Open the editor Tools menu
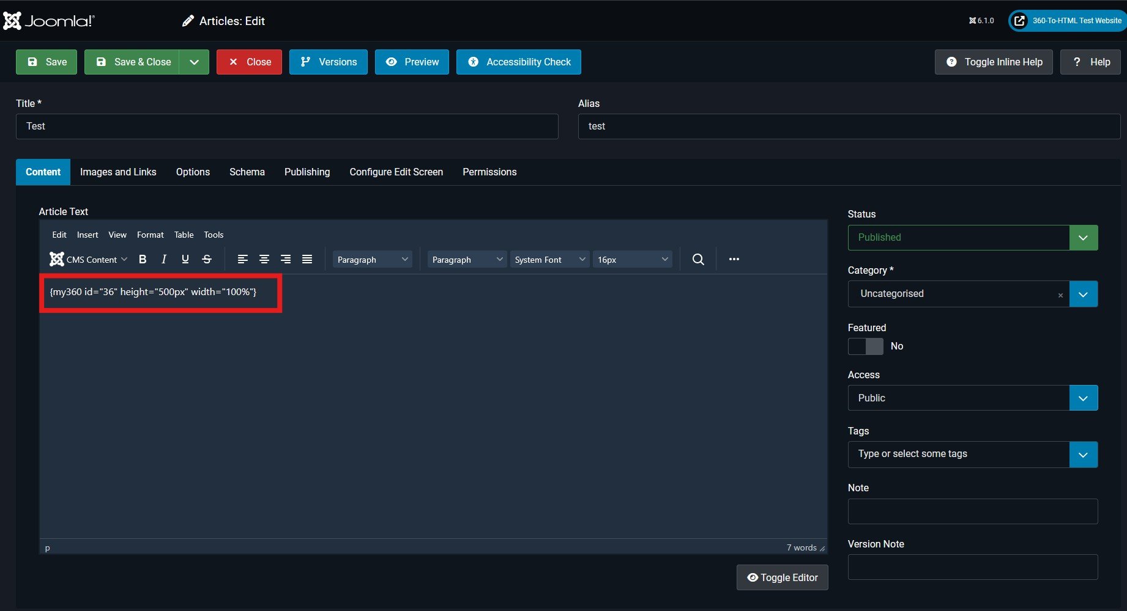The image size is (1127, 611). [x=214, y=235]
